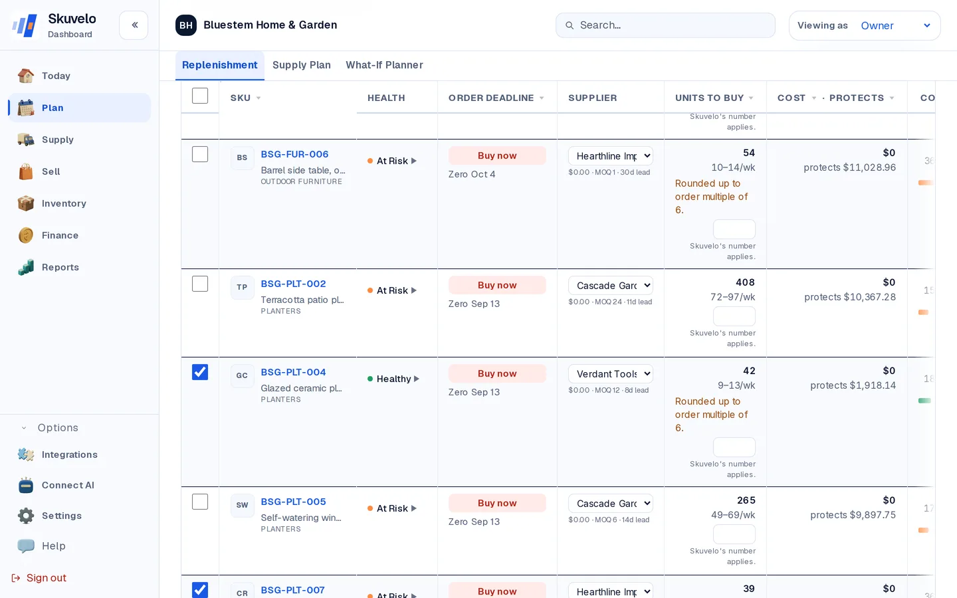Open the Today page via house icon

[x=26, y=76]
